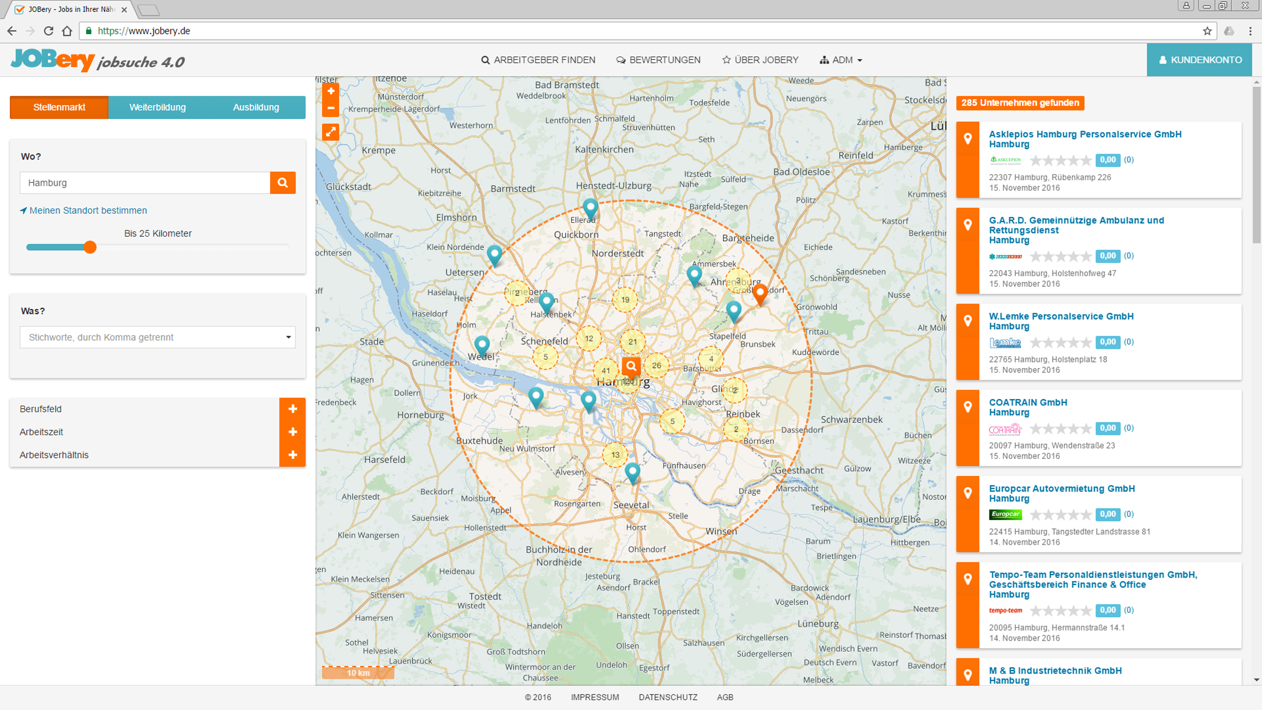Click star rating on Europcar card

tap(1061, 514)
